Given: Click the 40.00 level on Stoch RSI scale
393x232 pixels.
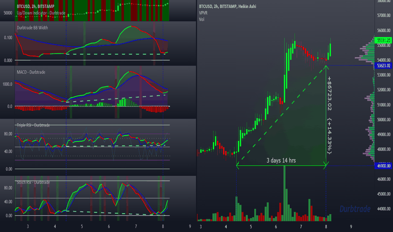Looking at the screenshot, I should [8, 202].
